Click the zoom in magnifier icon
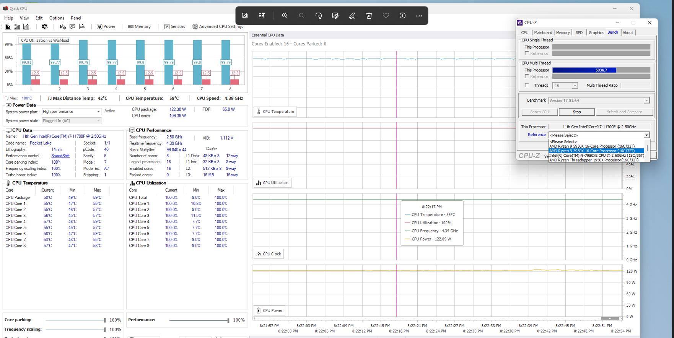This screenshot has width=674, height=338. [285, 16]
